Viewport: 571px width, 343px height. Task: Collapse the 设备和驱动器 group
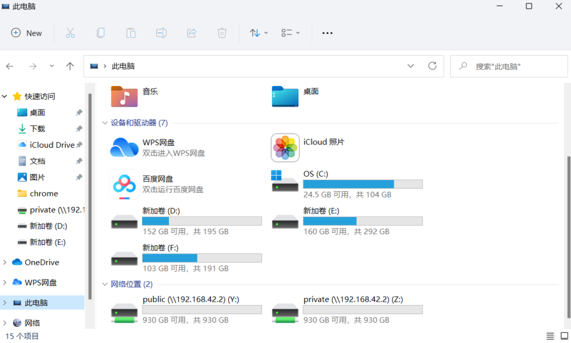[105, 123]
